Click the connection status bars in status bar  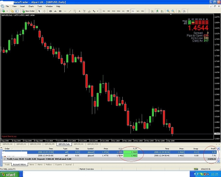[196, 169]
